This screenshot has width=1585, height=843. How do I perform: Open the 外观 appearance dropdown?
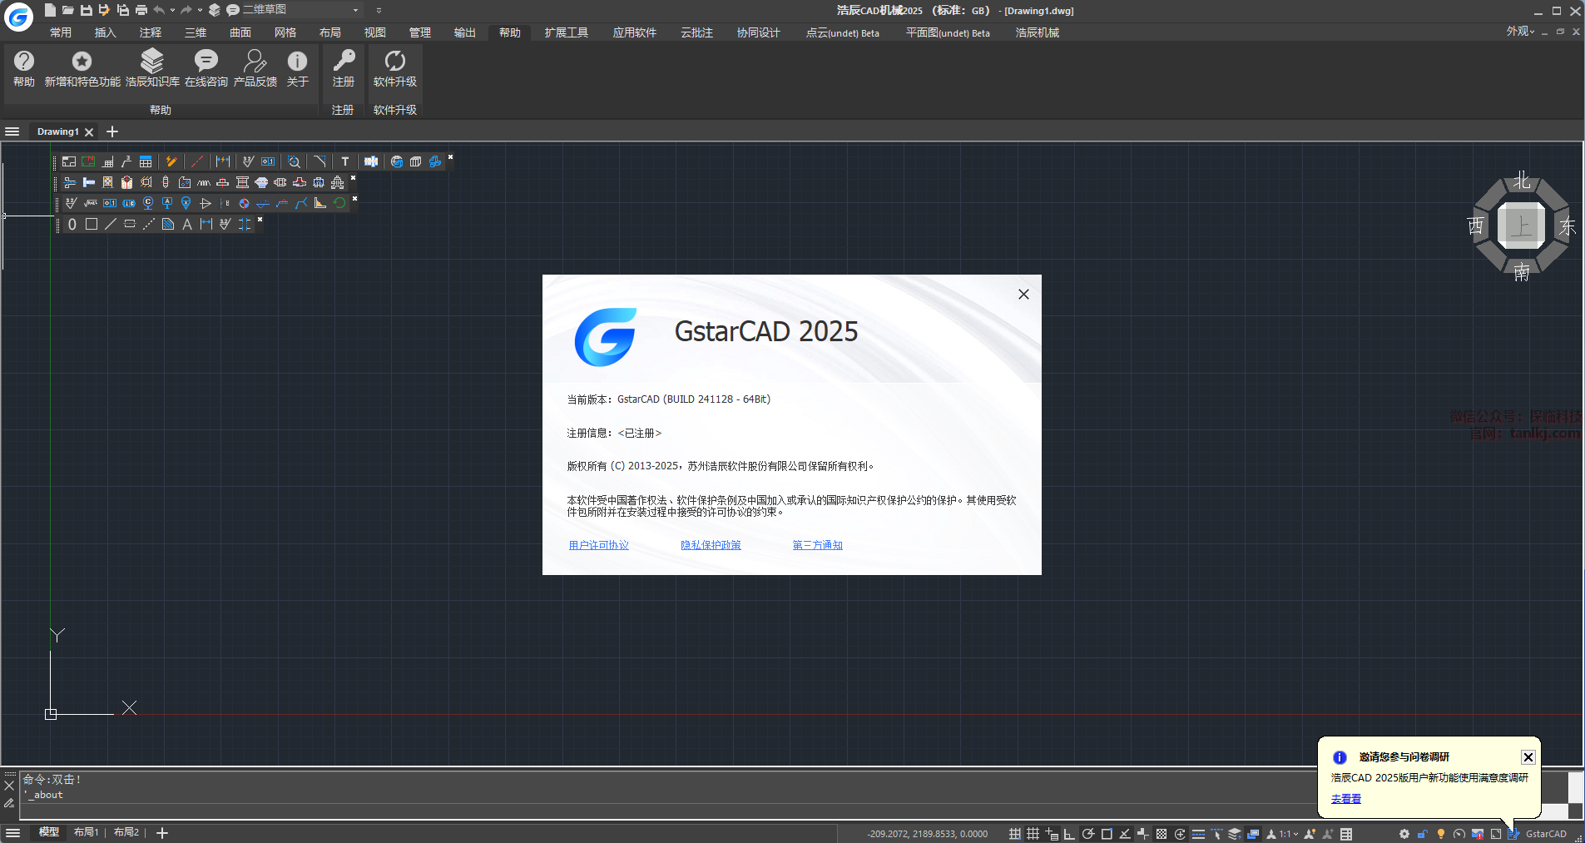1520,32
